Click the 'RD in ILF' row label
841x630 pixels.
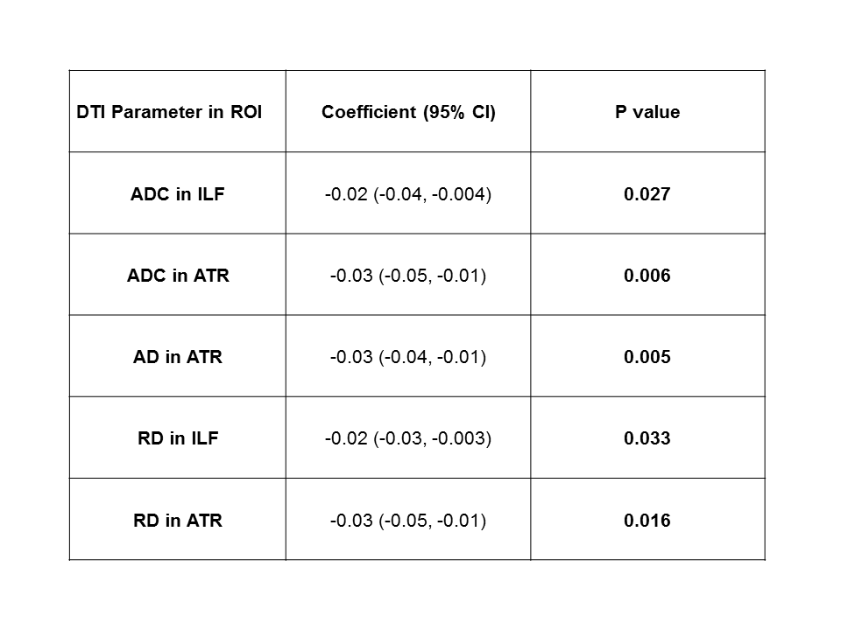coord(178,438)
